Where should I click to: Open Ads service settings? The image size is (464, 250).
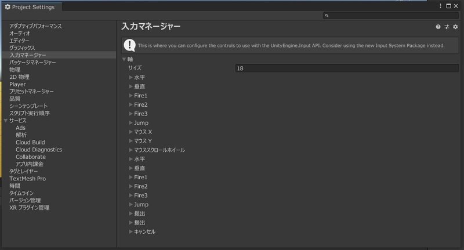coord(20,128)
